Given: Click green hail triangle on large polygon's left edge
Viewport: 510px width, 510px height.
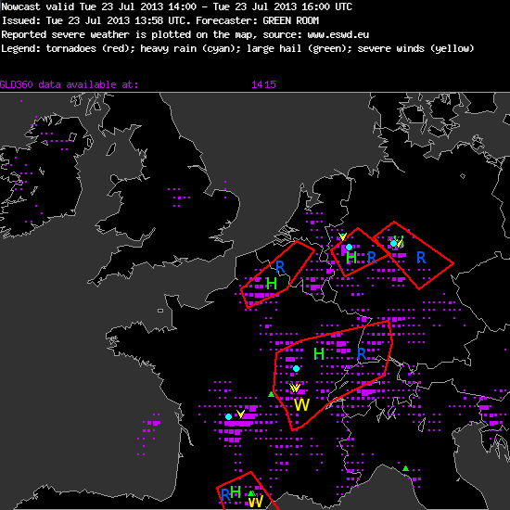Looking at the screenshot, I should click(272, 394).
